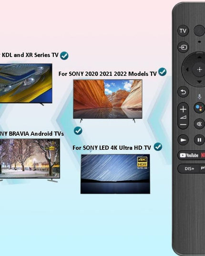Viewport: 205px width, 256px height.
Task: Open DIS+ shortcut on the remote
Action: (x=189, y=169)
